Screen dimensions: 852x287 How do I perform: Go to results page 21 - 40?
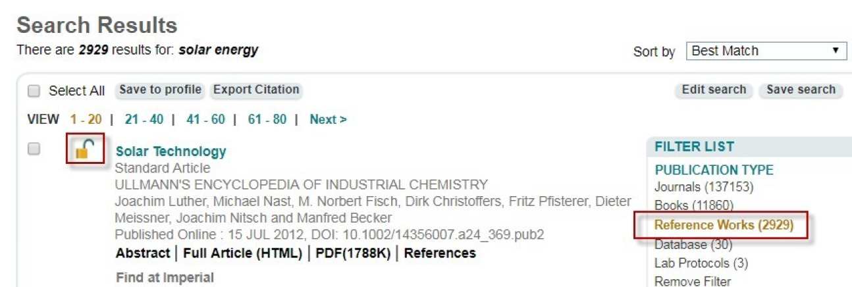click(144, 119)
